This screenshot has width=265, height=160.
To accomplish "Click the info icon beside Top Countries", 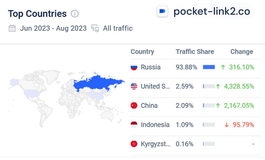I will coord(75,14).
